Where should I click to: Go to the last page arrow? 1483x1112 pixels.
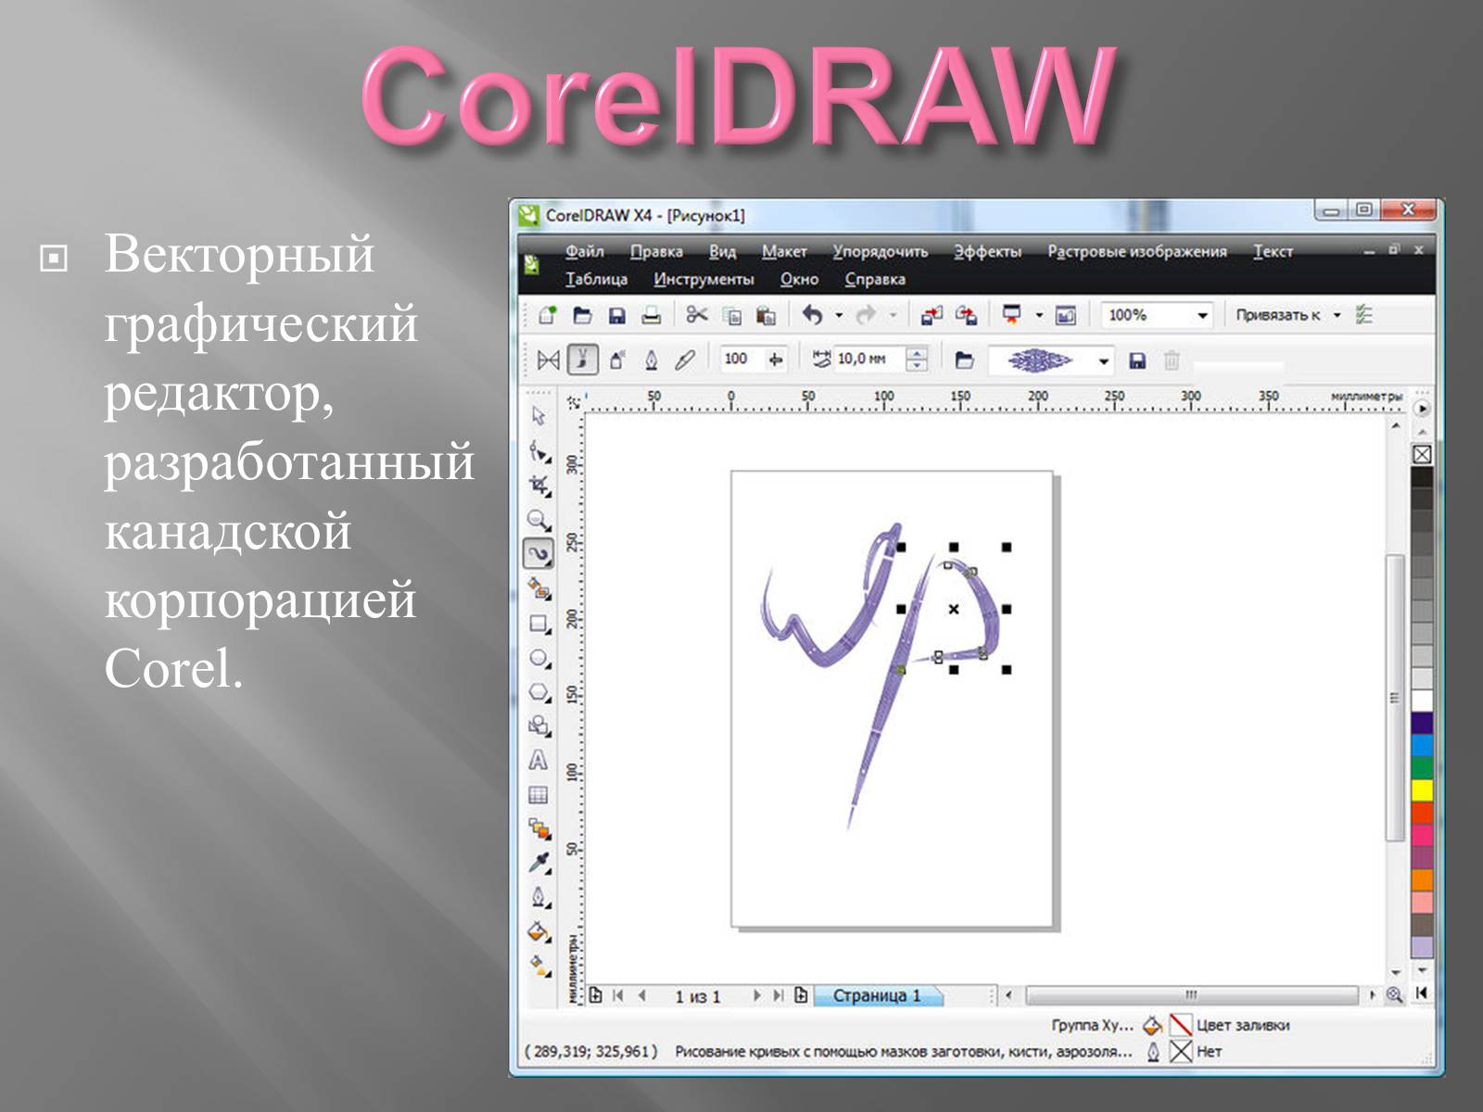[779, 996]
